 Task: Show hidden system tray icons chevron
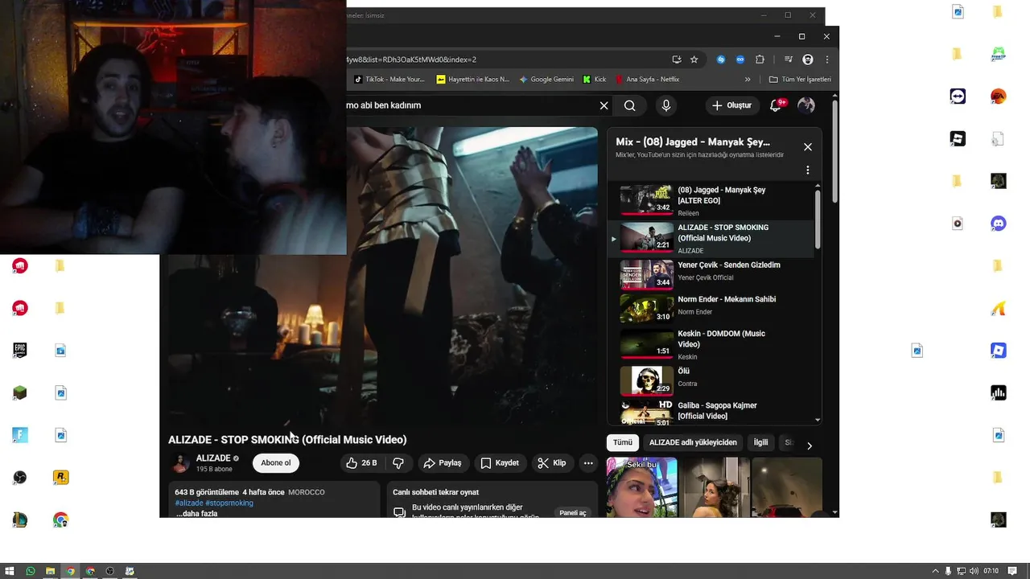point(935,571)
